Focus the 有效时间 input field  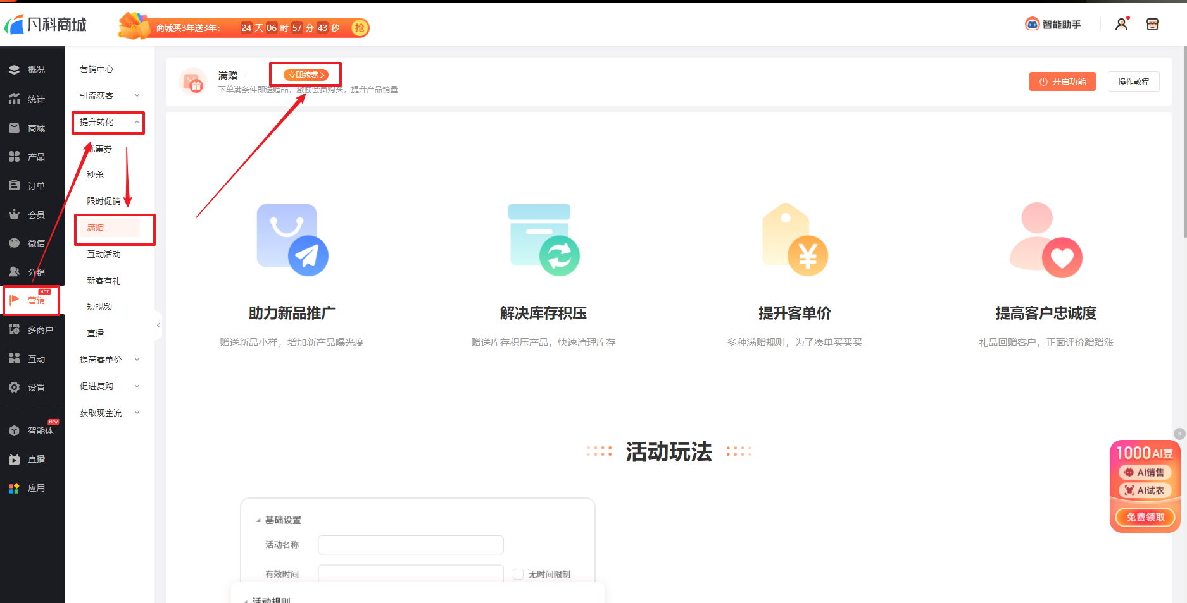click(410, 574)
